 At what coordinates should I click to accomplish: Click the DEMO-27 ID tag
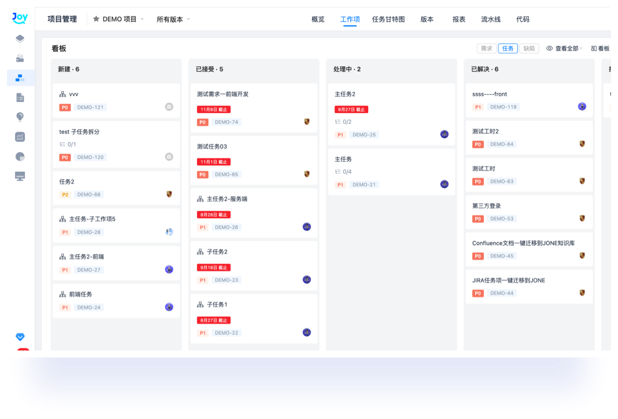point(89,270)
